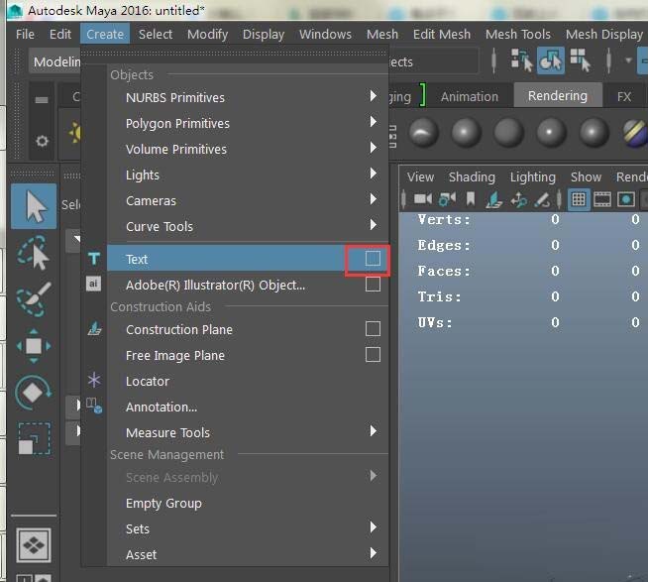Open the Mesh Display menu
The width and height of the screenshot is (648, 582).
pyautogui.click(x=604, y=34)
